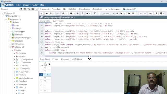
Task: Click the Browser panel Search Objects magnifier icon
Action: [33, 9]
